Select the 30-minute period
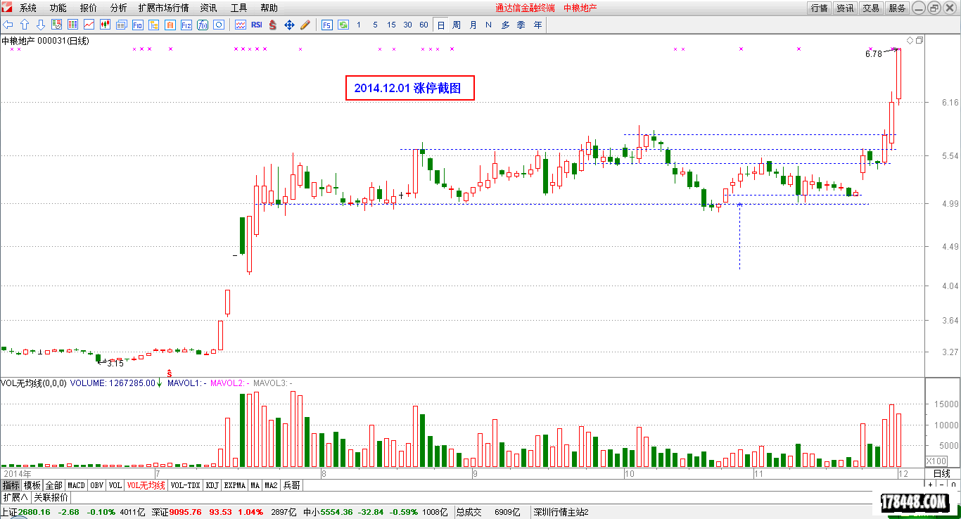The image size is (961, 519). click(x=407, y=25)
